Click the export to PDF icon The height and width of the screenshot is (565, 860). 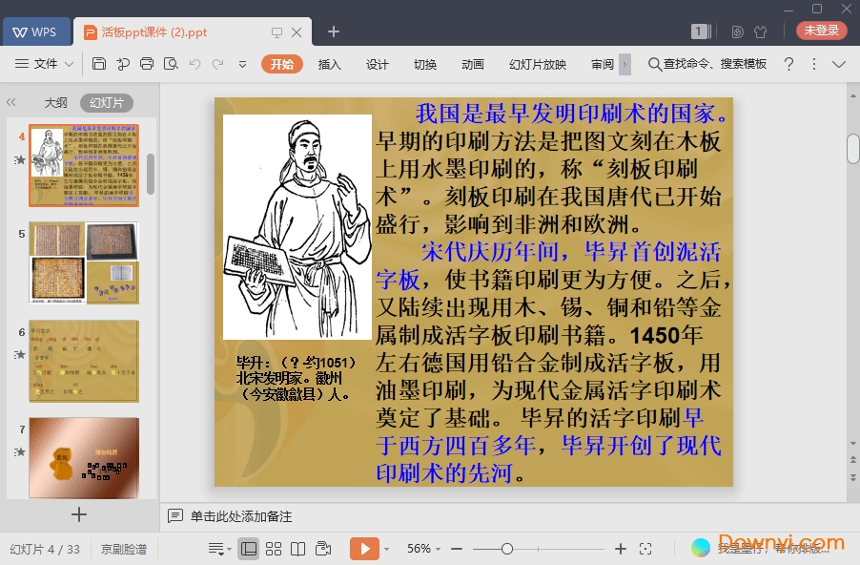click(x=123, y=64)
